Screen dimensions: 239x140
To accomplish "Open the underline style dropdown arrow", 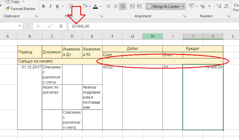I will pyautogui.click(x=63, y=6).
